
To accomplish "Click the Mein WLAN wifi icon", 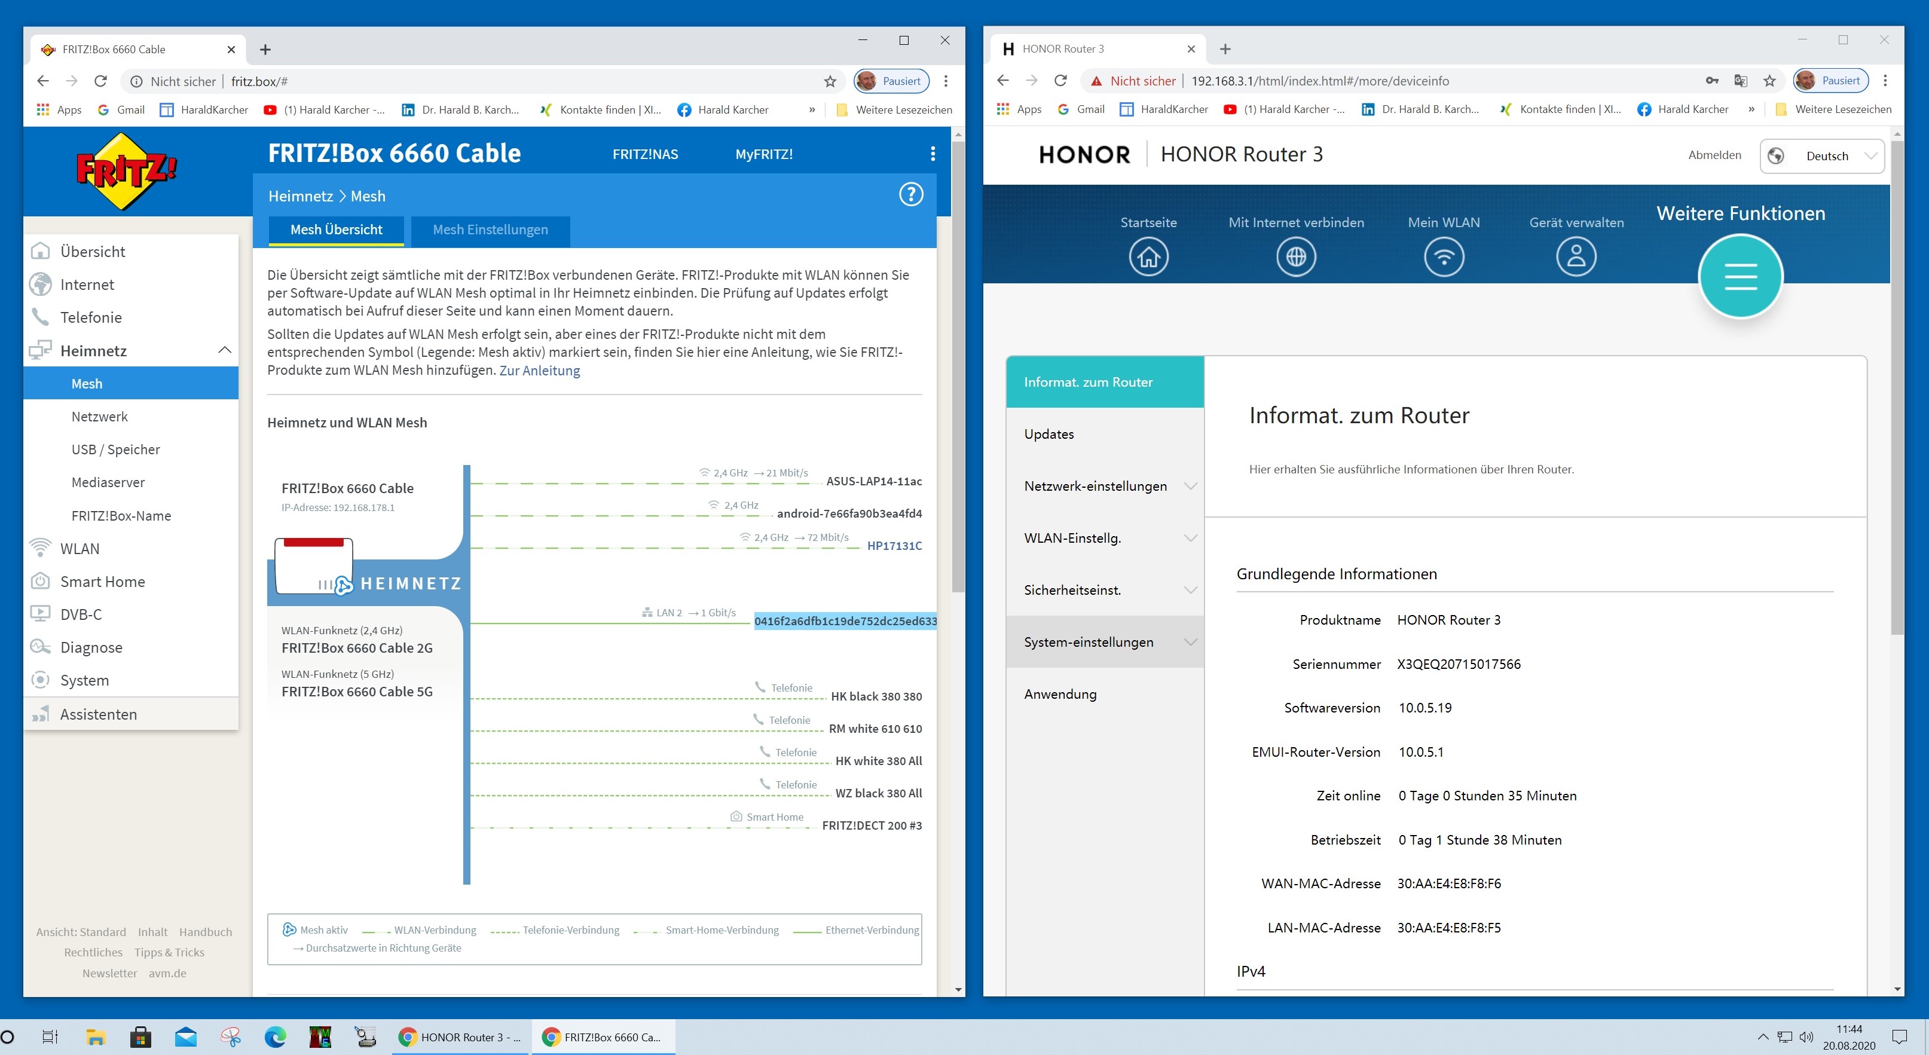I will [x=1443, y=257].
